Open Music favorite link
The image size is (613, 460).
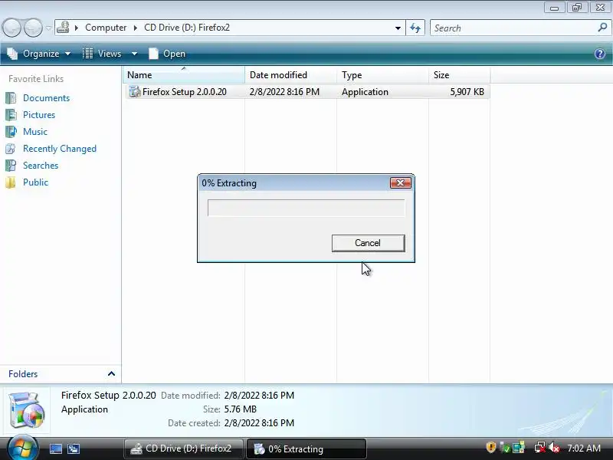point(35,131)
